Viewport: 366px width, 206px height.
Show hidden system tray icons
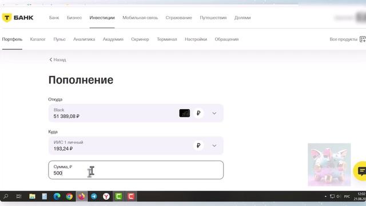point(325,196)
